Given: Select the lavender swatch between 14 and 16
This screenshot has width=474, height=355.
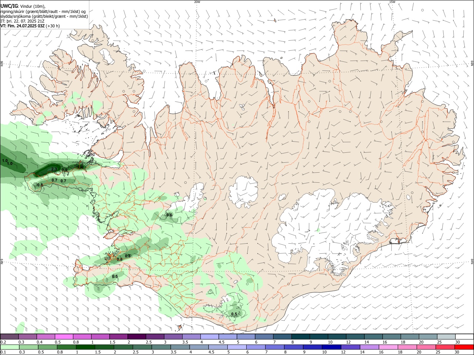Looking at the screenshot, I should click(369, 347).
